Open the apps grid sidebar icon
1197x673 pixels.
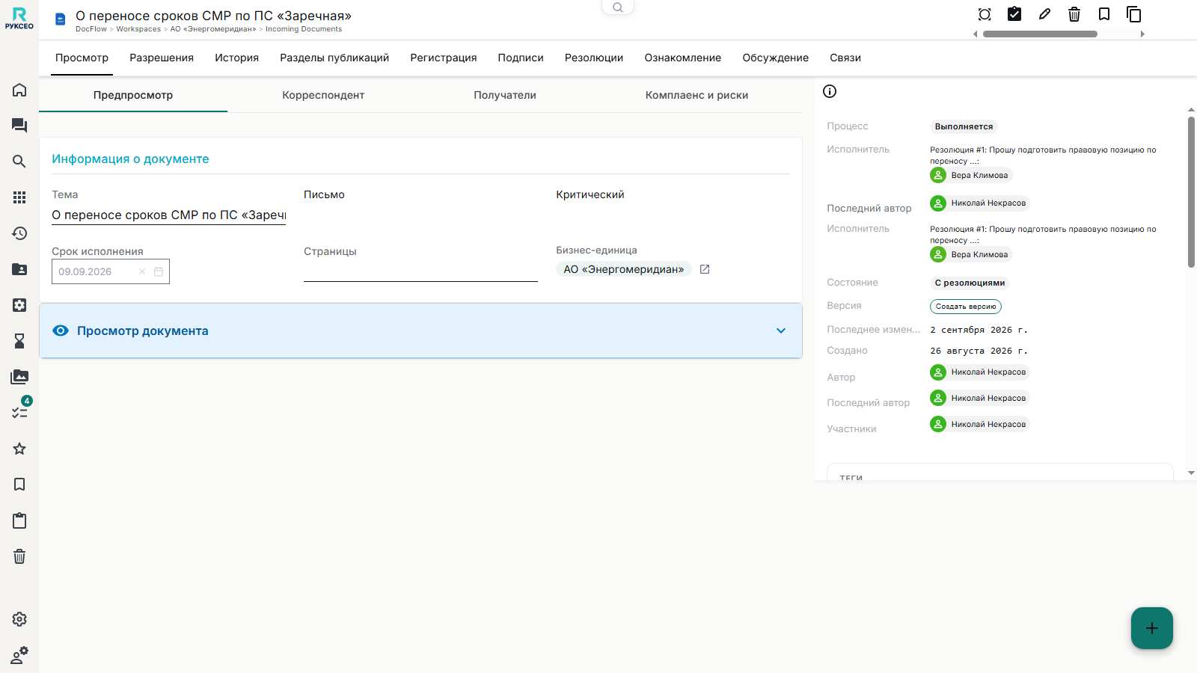(x=19, y=197)
